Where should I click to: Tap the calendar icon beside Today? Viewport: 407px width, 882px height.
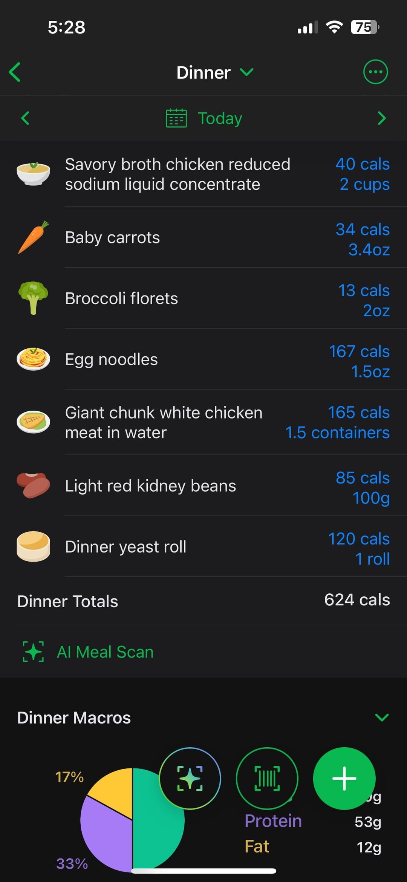pos(176,119)
